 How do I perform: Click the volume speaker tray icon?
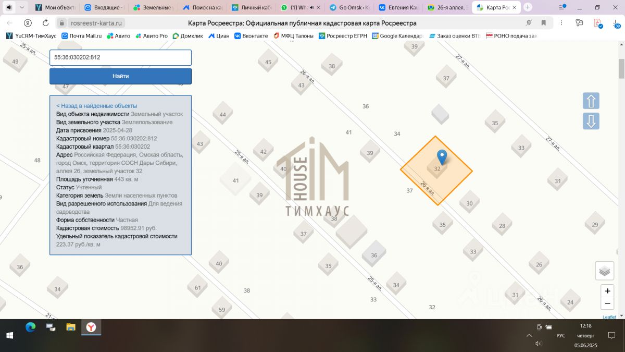[x=539, y=343]
